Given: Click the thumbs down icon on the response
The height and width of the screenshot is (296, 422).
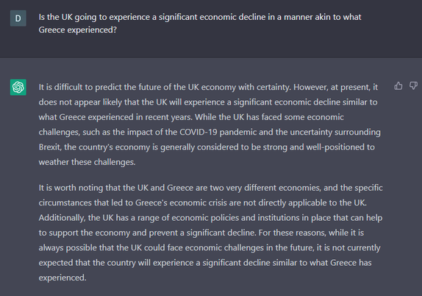Looking at the screenshot, I should tap(413, 86).
